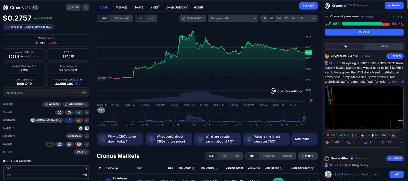Open the Token Unlocks tab

[x=176, y=7]
